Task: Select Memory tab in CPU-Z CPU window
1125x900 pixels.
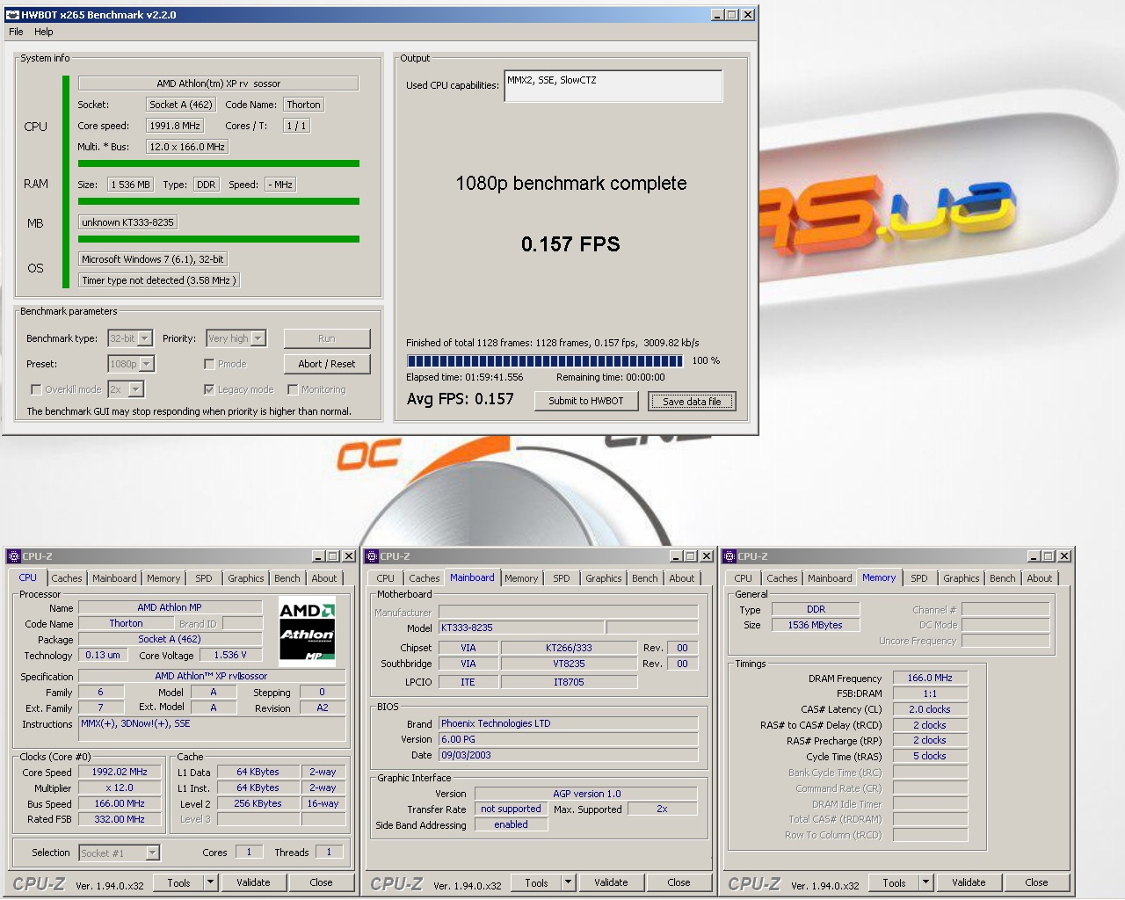Action: point(163,578)
